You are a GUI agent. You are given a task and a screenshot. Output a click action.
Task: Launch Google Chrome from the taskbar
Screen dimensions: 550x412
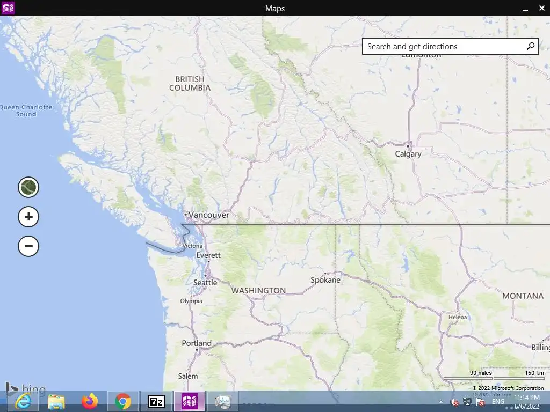(x=123, y=401)
